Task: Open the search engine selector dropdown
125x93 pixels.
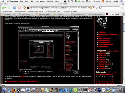Action: (x=100, y=8)
